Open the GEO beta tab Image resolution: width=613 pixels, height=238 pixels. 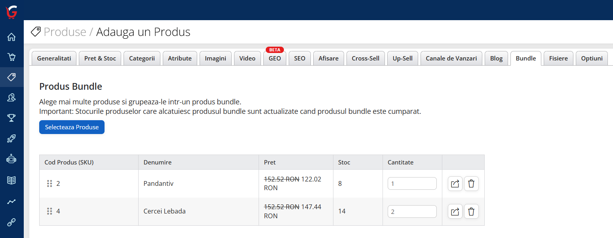point(275,59)
